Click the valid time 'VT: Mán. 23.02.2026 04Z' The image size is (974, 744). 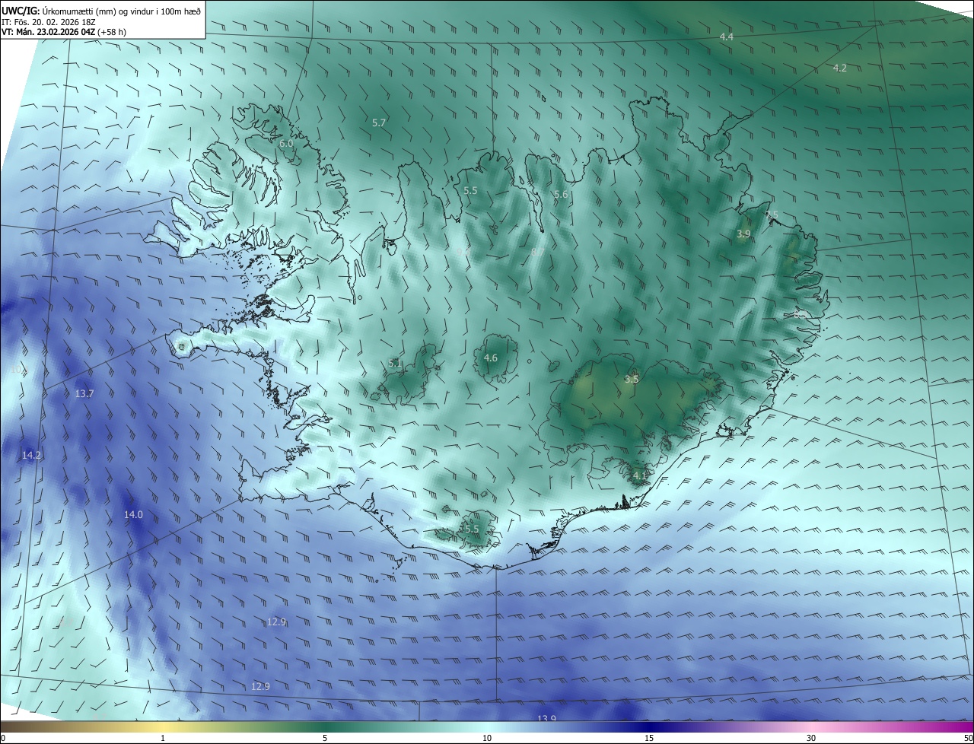[x=48, y=33]
